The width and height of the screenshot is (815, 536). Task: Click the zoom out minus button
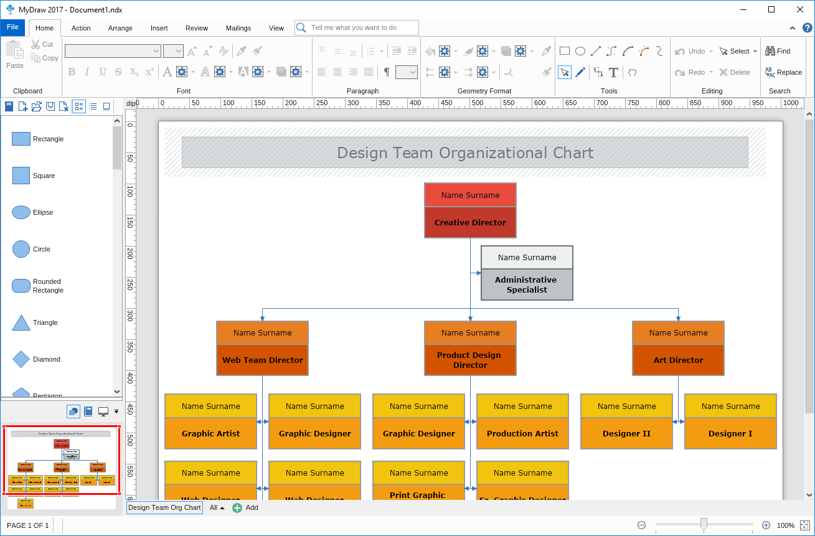click(641, 525)
